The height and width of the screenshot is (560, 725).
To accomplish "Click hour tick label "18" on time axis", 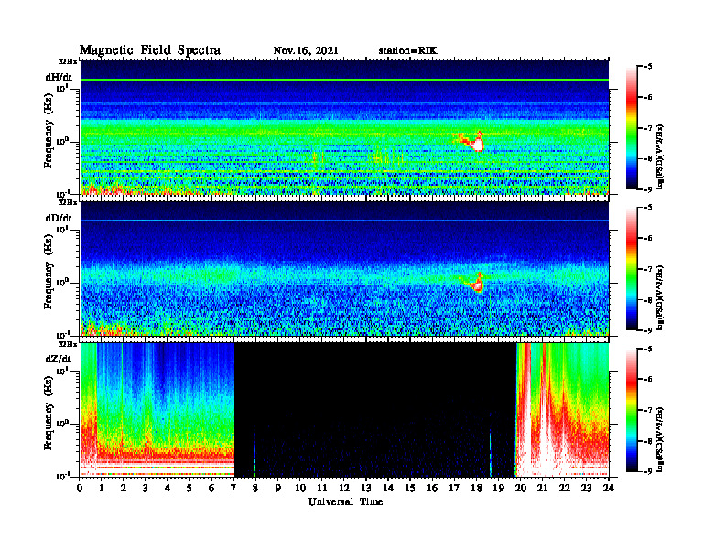I will pos(476,489).
